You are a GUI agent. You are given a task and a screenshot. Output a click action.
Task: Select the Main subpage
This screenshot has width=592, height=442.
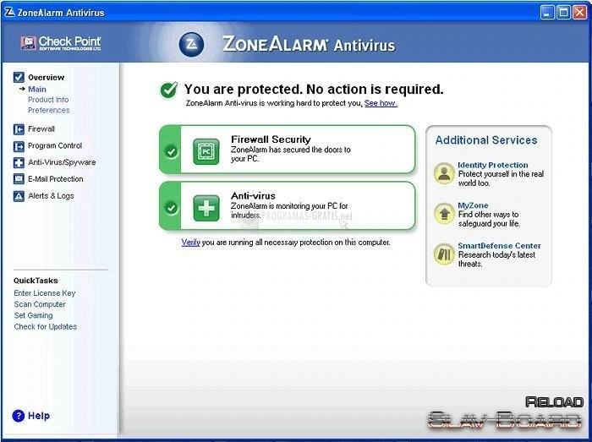[x=37, y=90]
